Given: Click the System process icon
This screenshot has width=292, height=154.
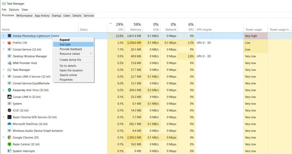Looking at the screenshot, I should tap(9, 104).
